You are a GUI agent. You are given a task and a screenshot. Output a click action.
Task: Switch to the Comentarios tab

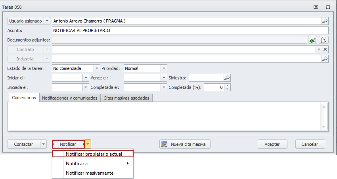24,98
